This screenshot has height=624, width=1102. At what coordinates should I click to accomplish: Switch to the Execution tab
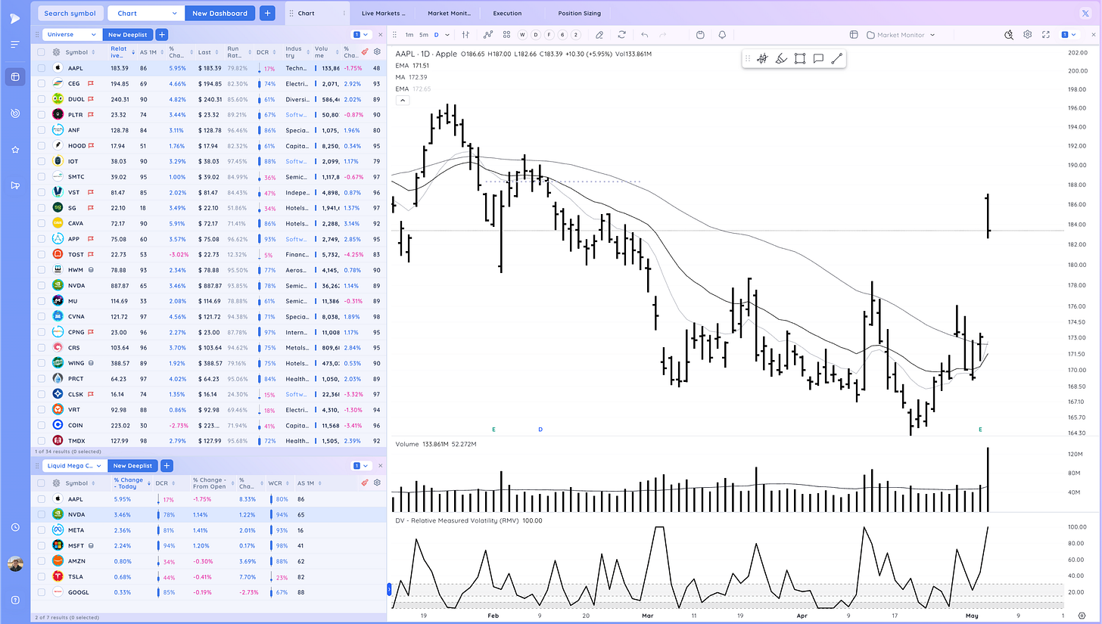(507, 13)
